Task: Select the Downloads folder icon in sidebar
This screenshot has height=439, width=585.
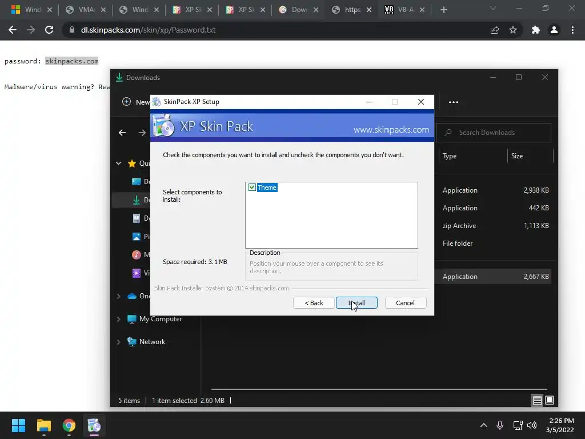Action: (137, 200)
